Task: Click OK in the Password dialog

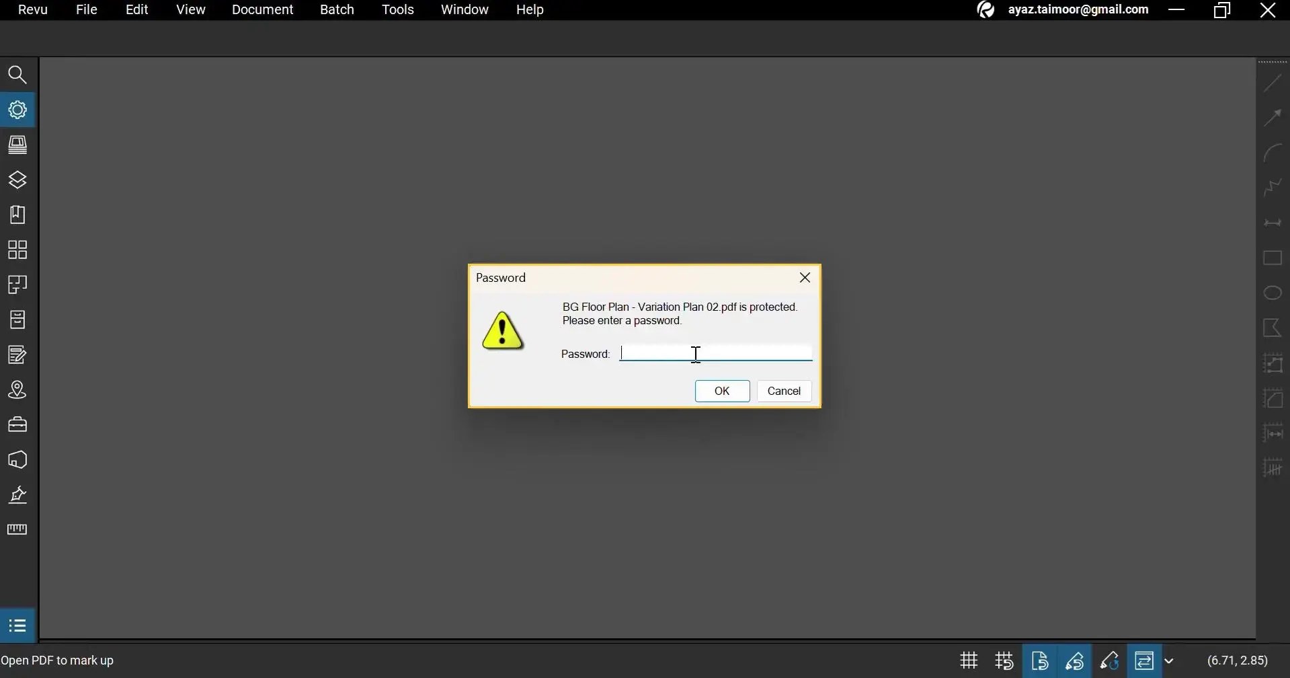Action: coord(722,391)
